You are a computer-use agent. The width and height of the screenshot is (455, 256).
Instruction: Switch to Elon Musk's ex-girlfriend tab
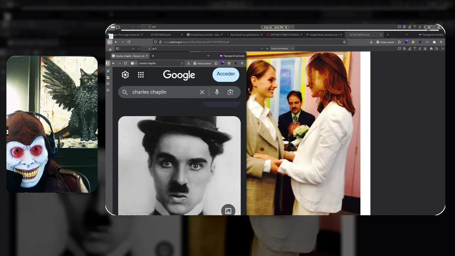(x=245, y=35)
